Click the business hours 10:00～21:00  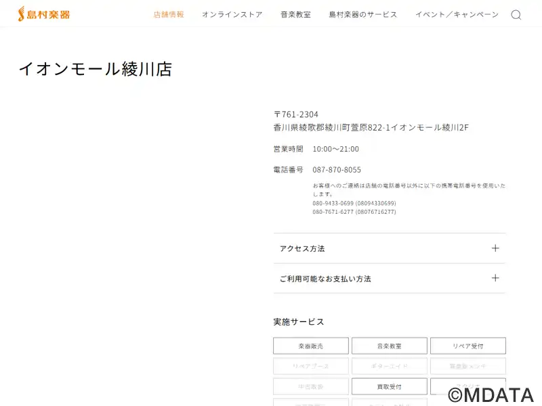coord(335,149)
